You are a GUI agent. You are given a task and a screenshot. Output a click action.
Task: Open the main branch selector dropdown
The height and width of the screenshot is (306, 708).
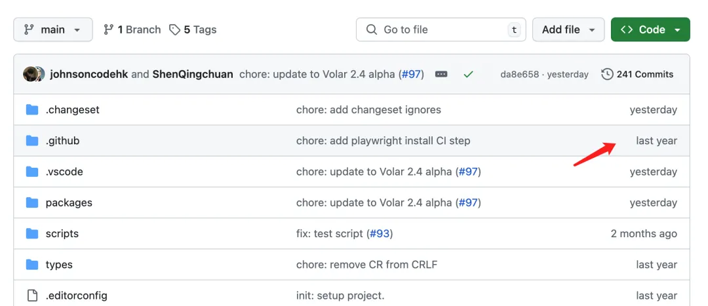(52, 29)
